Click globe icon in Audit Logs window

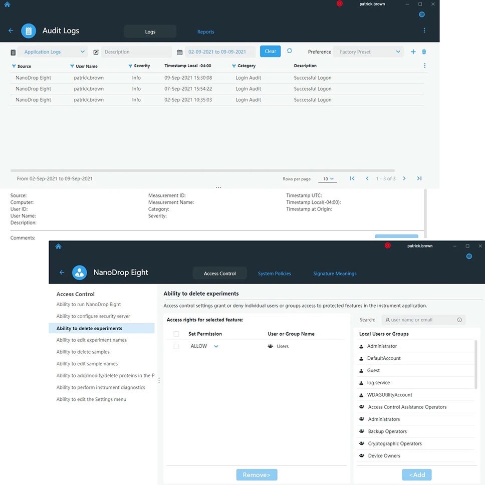(x=421, y=15)
